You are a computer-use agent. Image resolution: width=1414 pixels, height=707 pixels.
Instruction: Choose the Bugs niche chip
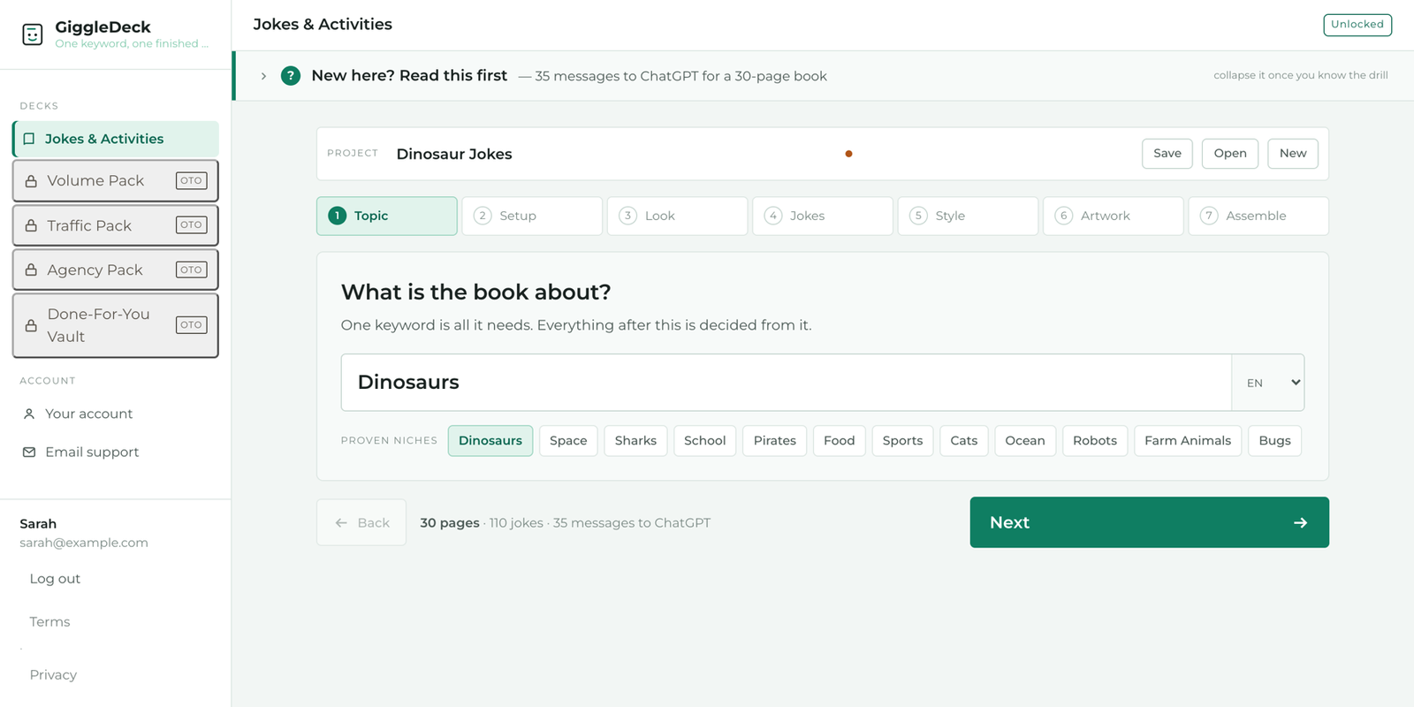(x=1274, y=441)
